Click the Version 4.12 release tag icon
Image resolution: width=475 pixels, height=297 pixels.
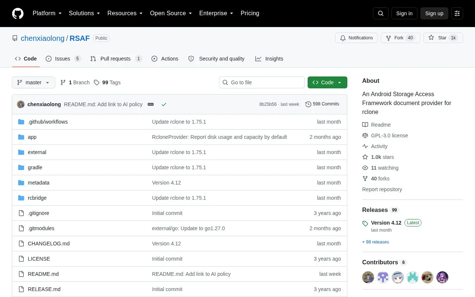tap(365, 223)
